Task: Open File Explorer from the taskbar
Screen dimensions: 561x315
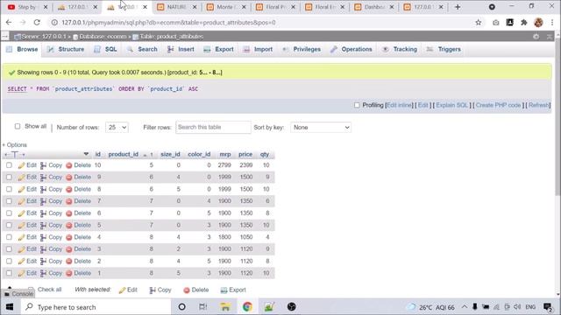Action: [225, 307]
